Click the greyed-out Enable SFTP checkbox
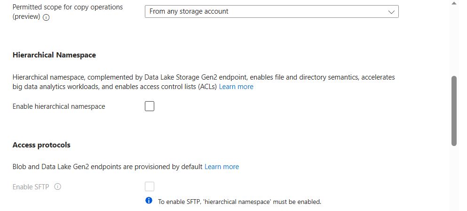 [150, 187]
